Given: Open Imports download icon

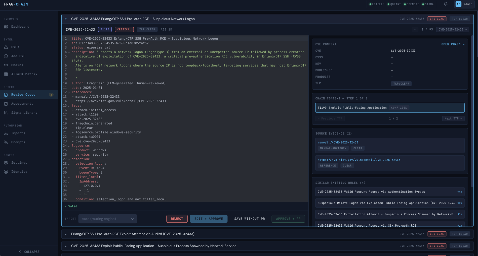Looking at the screenshot, I should point(6,133).
